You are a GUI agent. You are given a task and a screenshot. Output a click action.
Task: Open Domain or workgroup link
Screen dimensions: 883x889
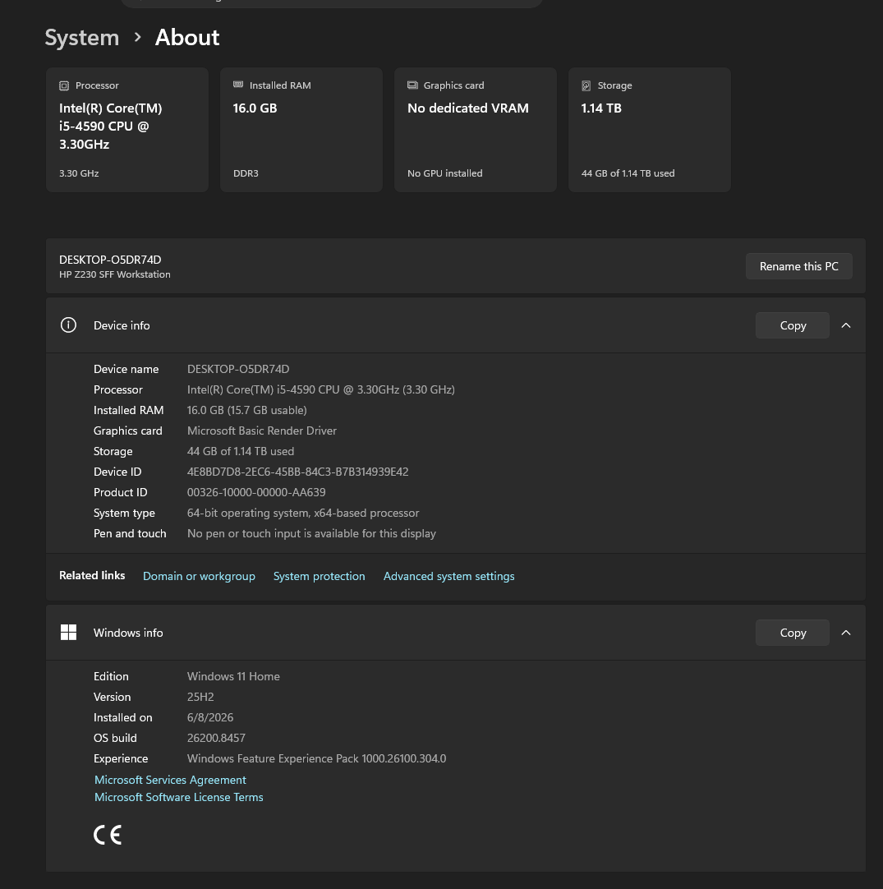pyautogui.click(x=199, y=576)
